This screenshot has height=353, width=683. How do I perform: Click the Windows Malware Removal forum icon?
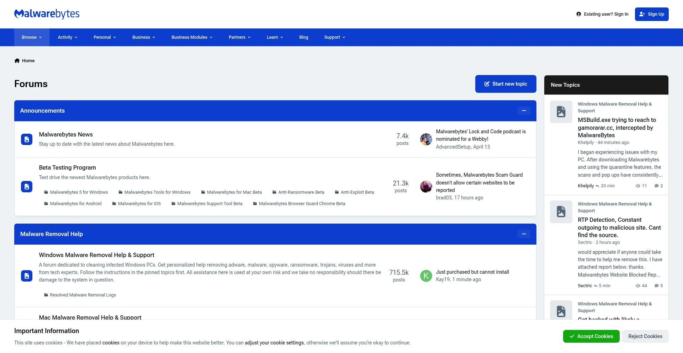click(27, 276)
